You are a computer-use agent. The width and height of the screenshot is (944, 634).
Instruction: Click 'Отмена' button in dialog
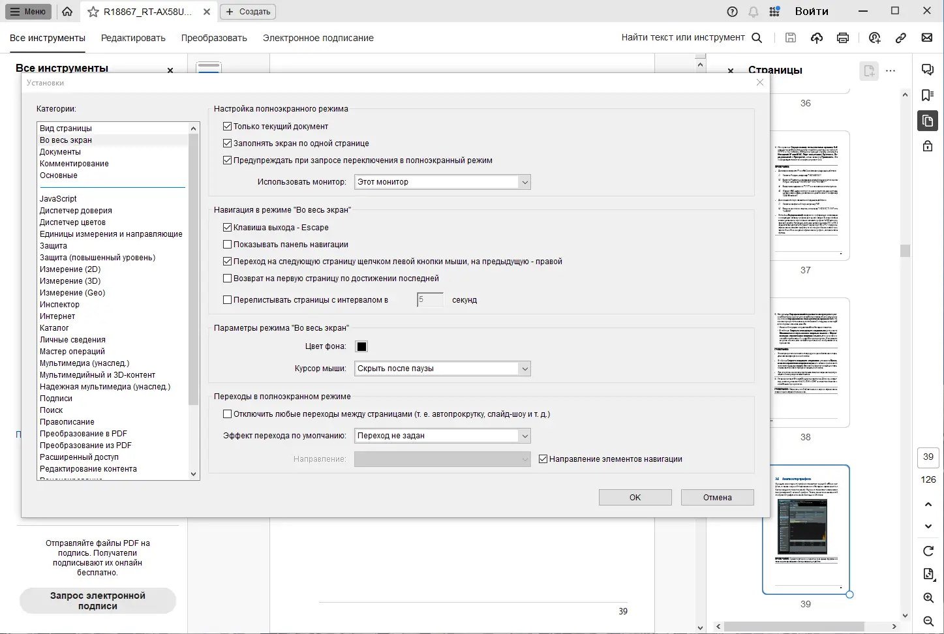[718, 498]
